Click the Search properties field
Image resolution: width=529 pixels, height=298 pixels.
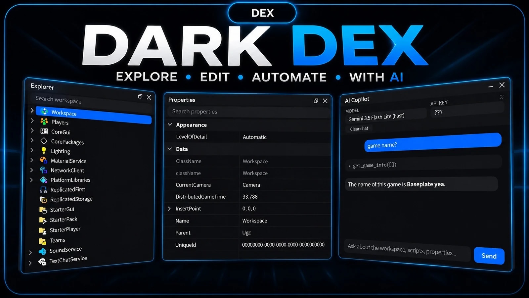point(248,112)
